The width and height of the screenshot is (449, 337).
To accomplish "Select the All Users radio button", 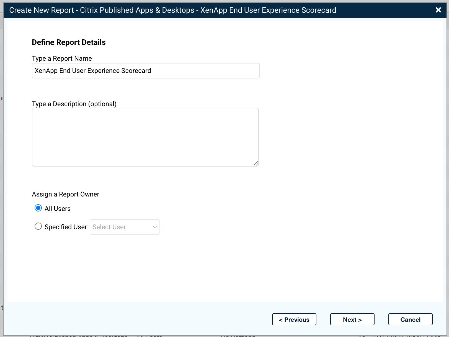I will (x=38, y=208).
